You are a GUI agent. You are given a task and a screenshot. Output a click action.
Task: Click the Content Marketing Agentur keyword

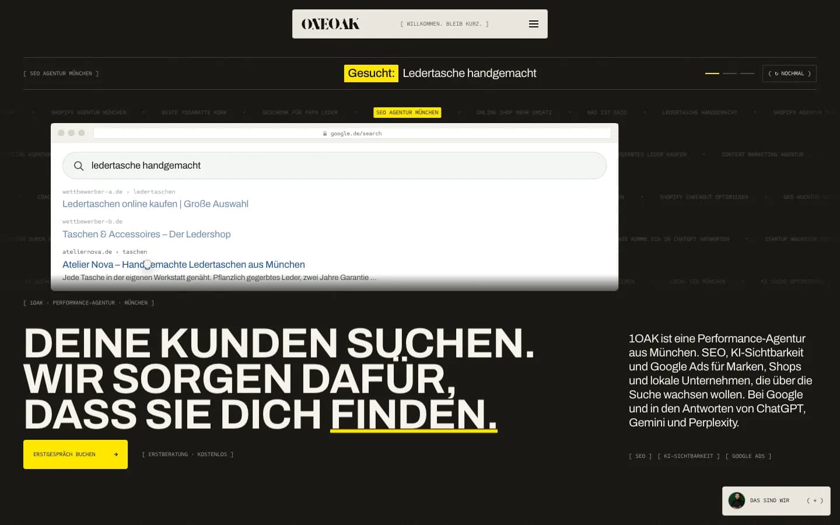point(762,155)
